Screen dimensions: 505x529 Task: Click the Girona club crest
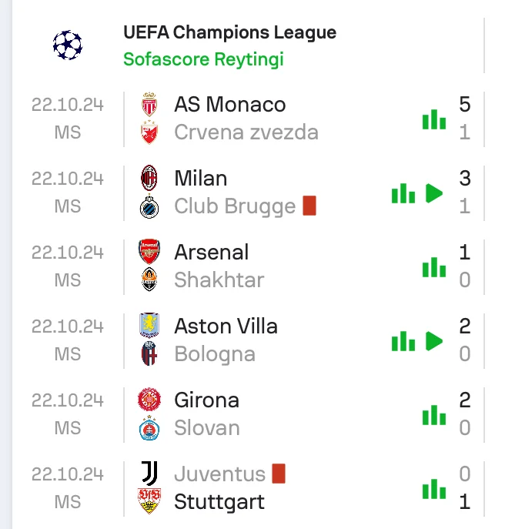(149, 400)
